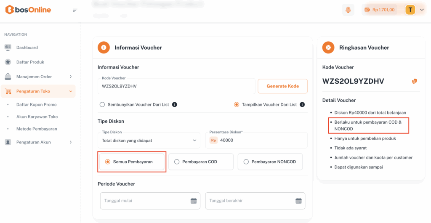Click the Kode Voucher input field
The width and height of the screenshot is (431, 223).
click(177, 86)
